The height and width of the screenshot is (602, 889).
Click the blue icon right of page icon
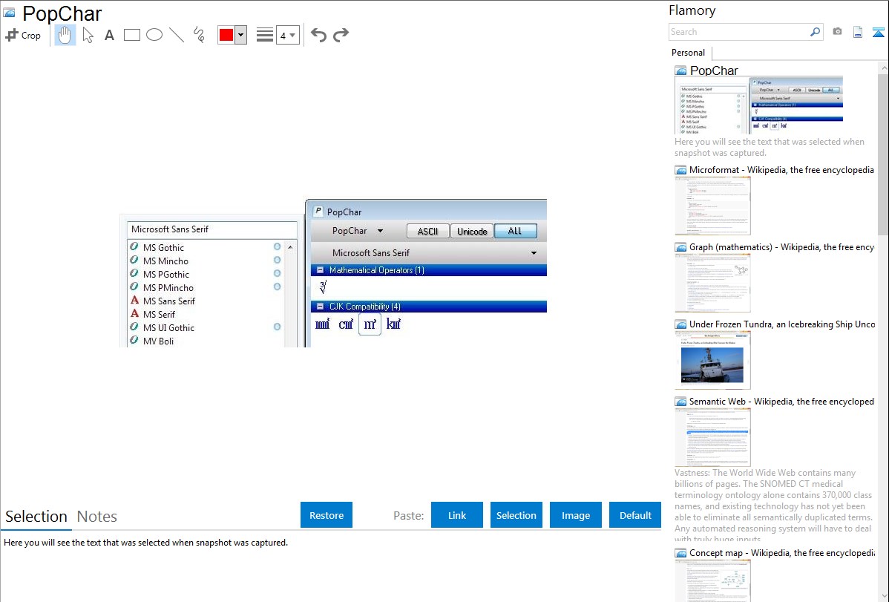coord(878,32)
